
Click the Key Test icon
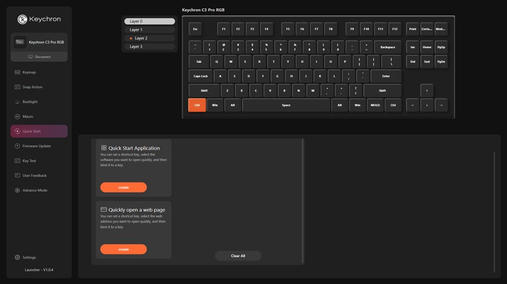17,161
